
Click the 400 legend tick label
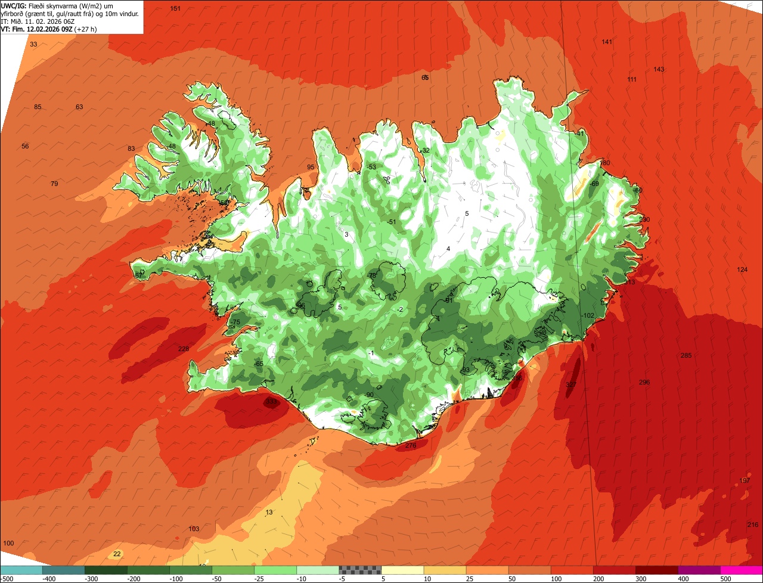tap(683, 579)
